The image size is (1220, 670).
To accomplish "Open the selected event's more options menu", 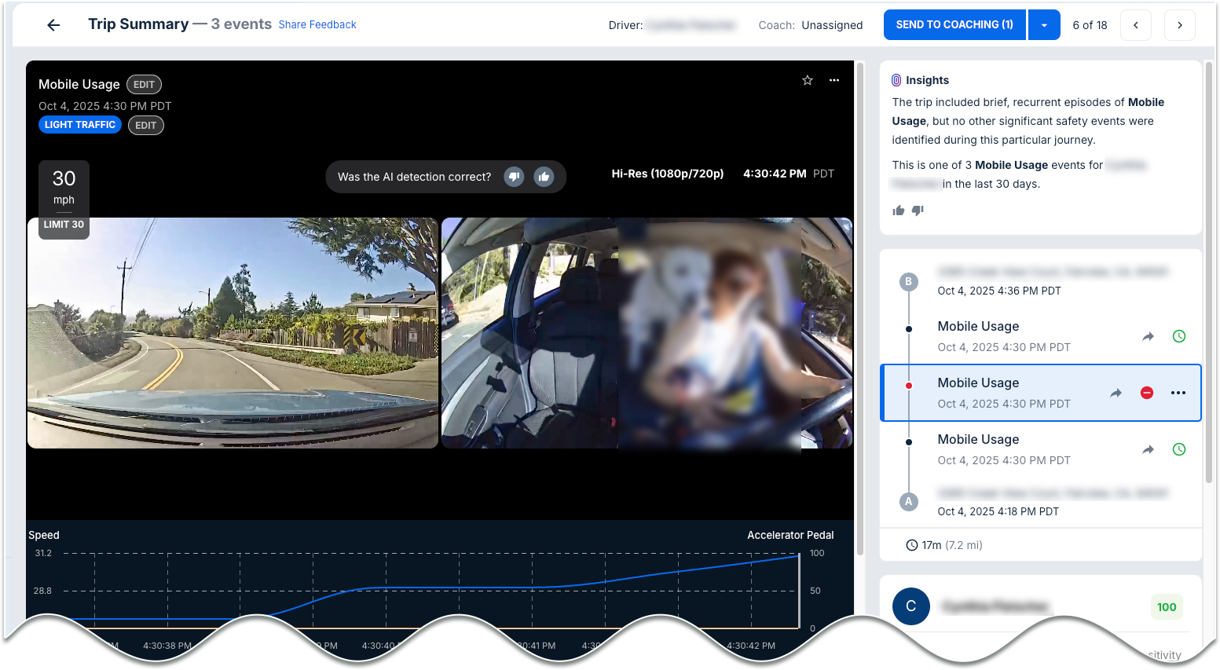I will click(1178, 393).
